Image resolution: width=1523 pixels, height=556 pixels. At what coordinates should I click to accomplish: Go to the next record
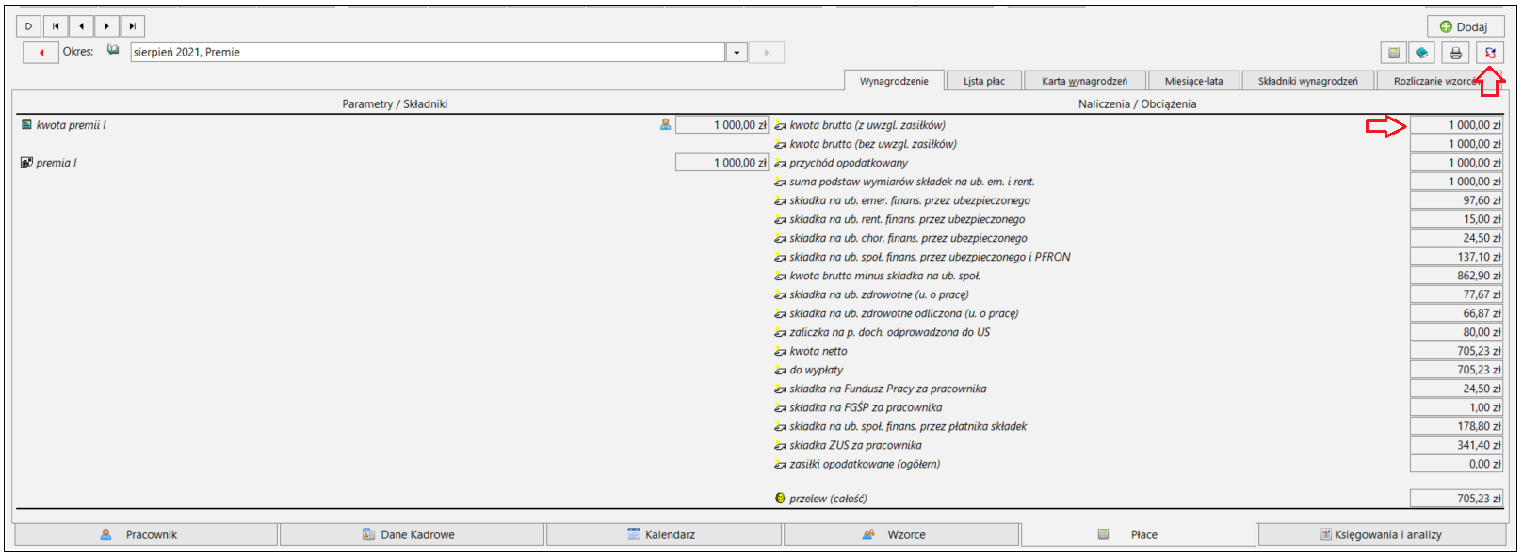pyautogui.click(x=106, y=26)
